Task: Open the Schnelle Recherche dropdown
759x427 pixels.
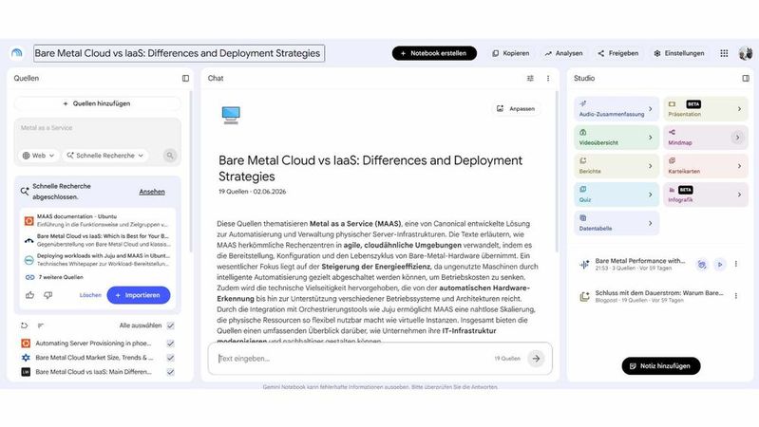Action: point(105,156)
